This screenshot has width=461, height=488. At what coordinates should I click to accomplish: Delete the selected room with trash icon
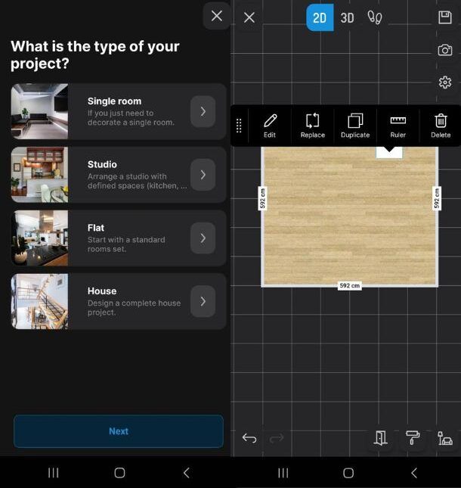441,125
